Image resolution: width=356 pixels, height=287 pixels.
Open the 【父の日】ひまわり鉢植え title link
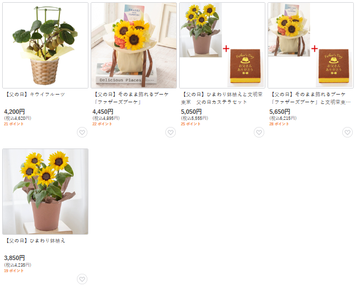pyautogui.click(x=35, y=241)
